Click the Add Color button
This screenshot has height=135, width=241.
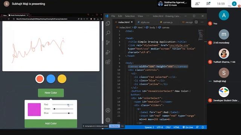coord(51,123)
